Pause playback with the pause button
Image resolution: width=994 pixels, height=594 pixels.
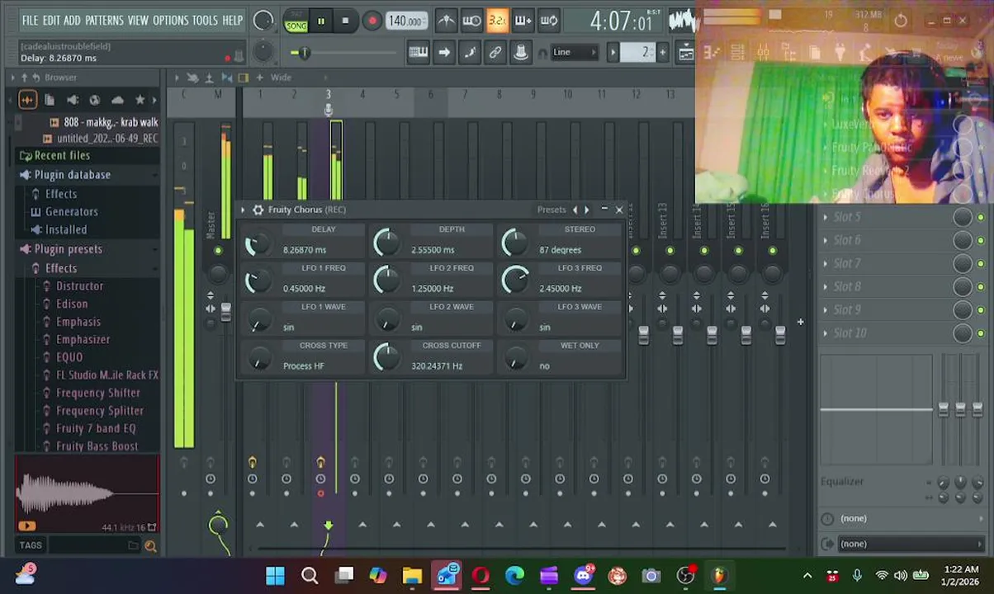point(320,21)
